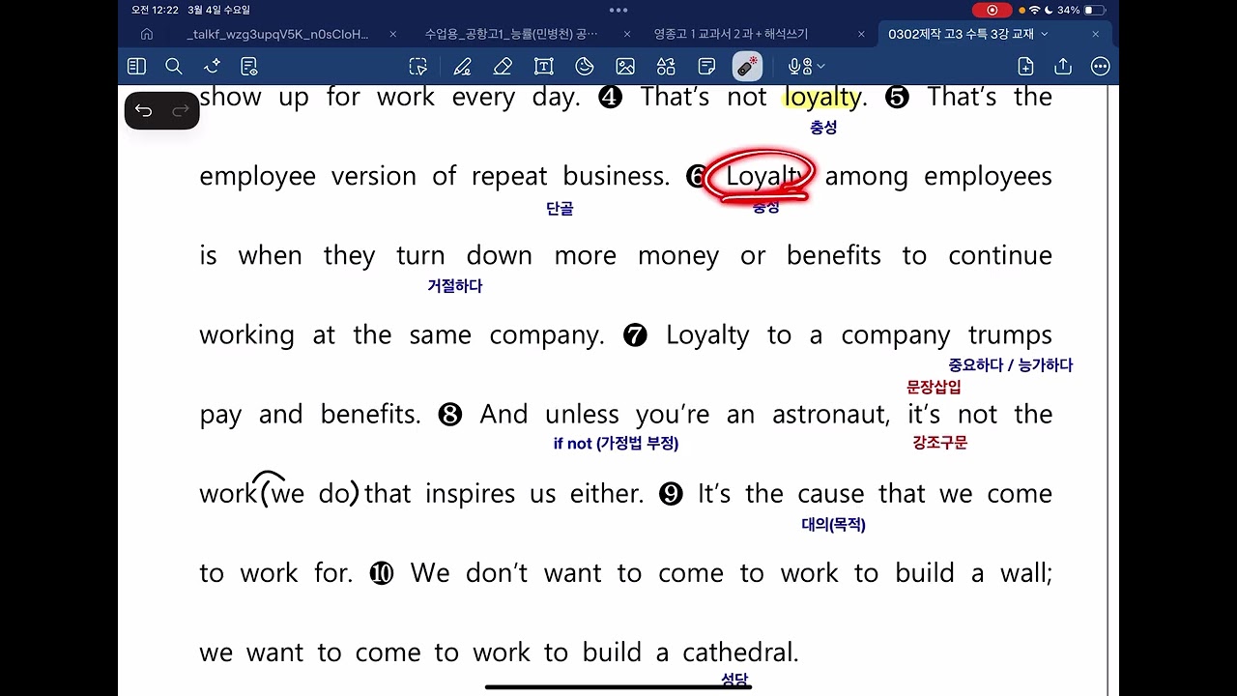The image size is (1237, 696).
Task: Close the 영종고 1 교과서 tab
Action: pos(861,34)
